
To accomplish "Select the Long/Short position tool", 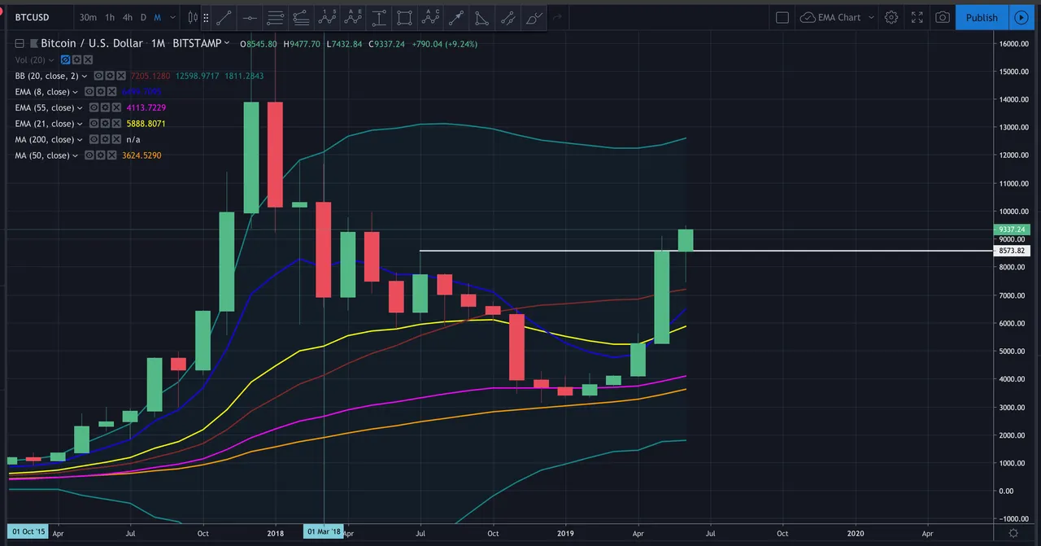I will pyautogui.click(x=379, y=17).
